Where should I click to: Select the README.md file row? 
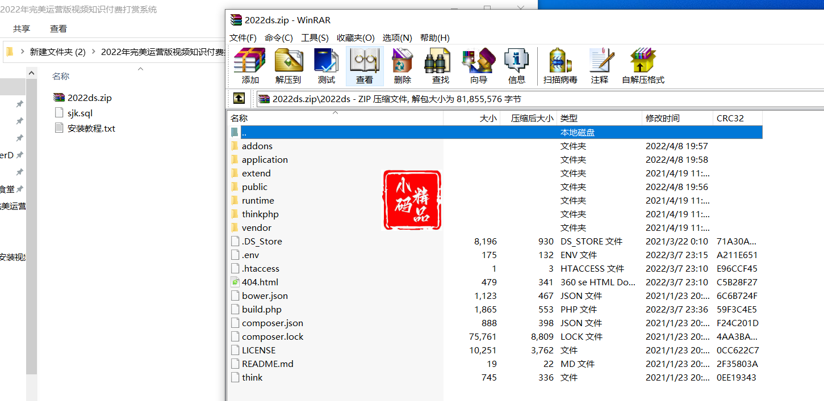click(x=495, y=364)
